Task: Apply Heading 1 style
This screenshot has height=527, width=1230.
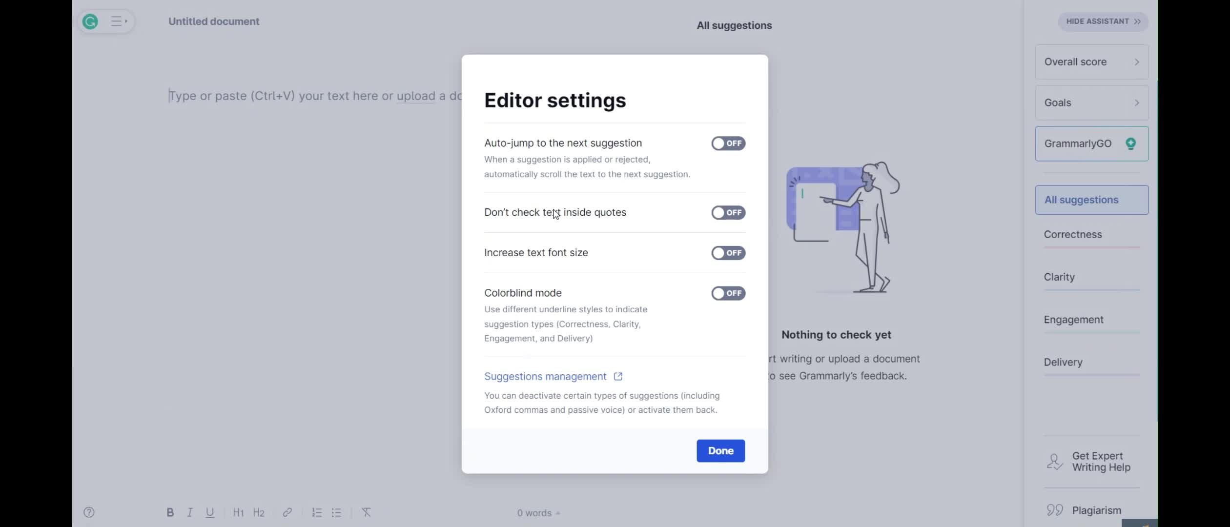Action: (238, 512)
